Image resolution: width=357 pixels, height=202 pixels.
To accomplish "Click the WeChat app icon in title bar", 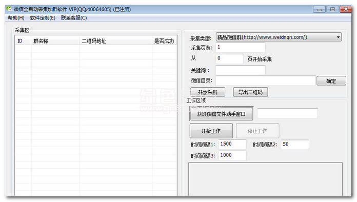I will point(9,9).
